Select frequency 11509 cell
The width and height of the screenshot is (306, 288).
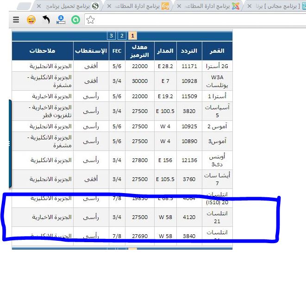(189, 96)
